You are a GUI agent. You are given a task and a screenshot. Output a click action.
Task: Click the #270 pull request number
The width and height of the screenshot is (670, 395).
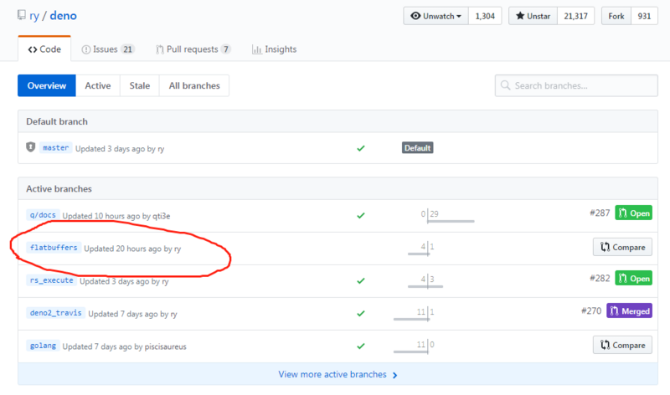click(x=591, y=310)
